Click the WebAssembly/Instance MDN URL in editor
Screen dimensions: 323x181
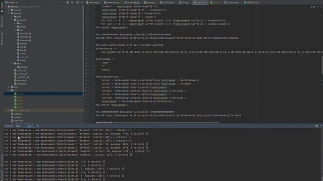pos(173,115)
